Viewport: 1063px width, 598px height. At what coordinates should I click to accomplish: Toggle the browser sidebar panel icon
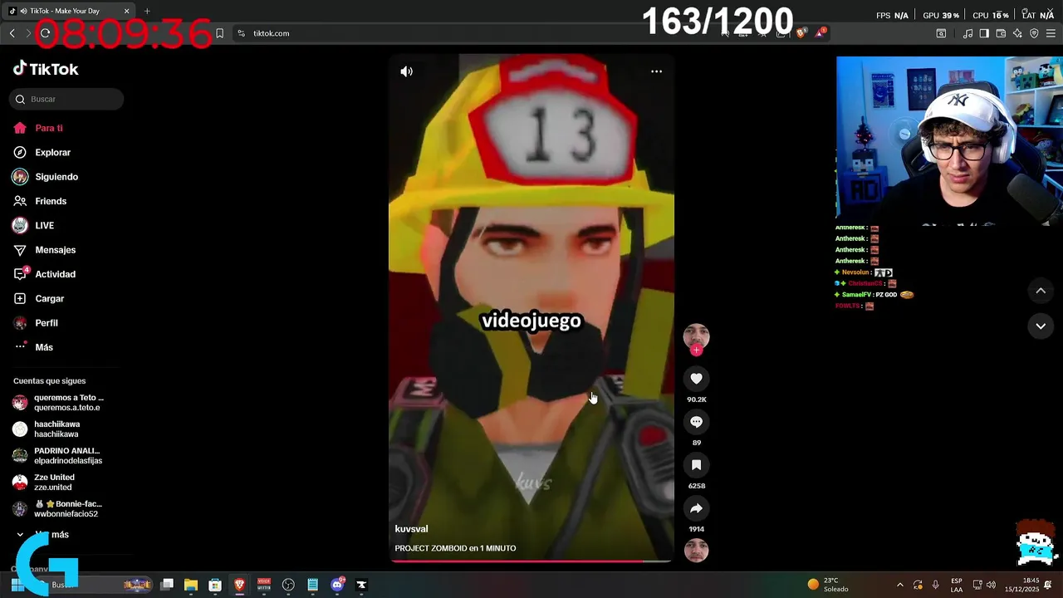point(984,33)
